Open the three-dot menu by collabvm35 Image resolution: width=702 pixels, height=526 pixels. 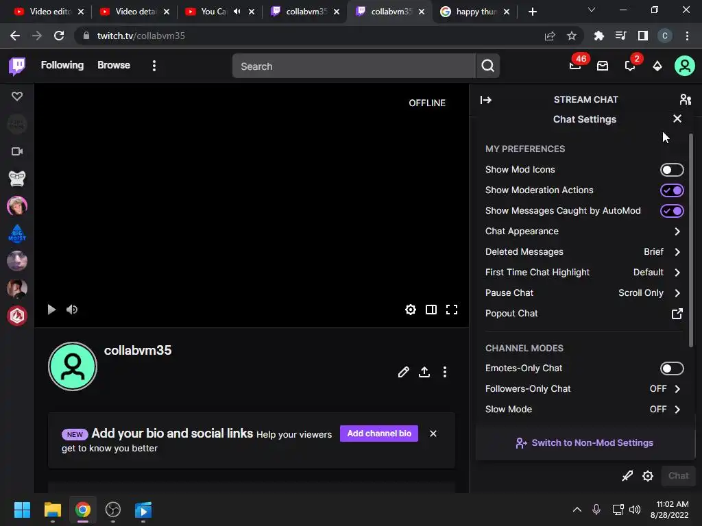point(444,372)
